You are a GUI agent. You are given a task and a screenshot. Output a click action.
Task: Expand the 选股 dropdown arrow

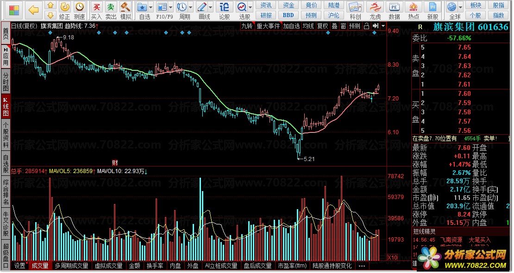tap(251, 7)
